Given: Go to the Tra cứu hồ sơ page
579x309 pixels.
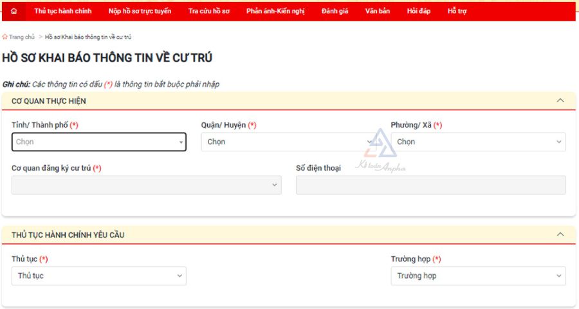Looking at the screenshot, I should click(x=208, y=12).
